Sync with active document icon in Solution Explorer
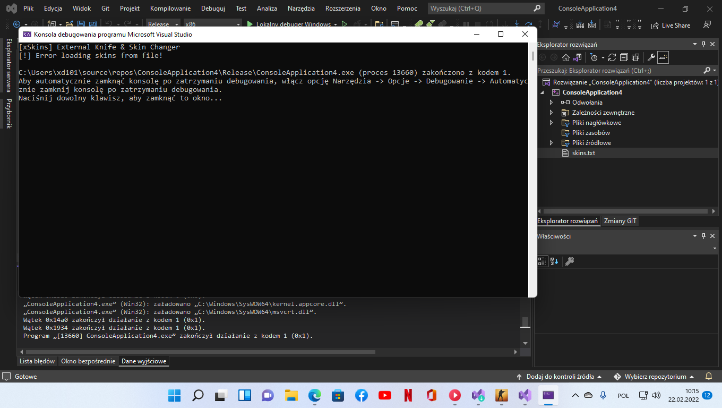 [x=612, y=57]
